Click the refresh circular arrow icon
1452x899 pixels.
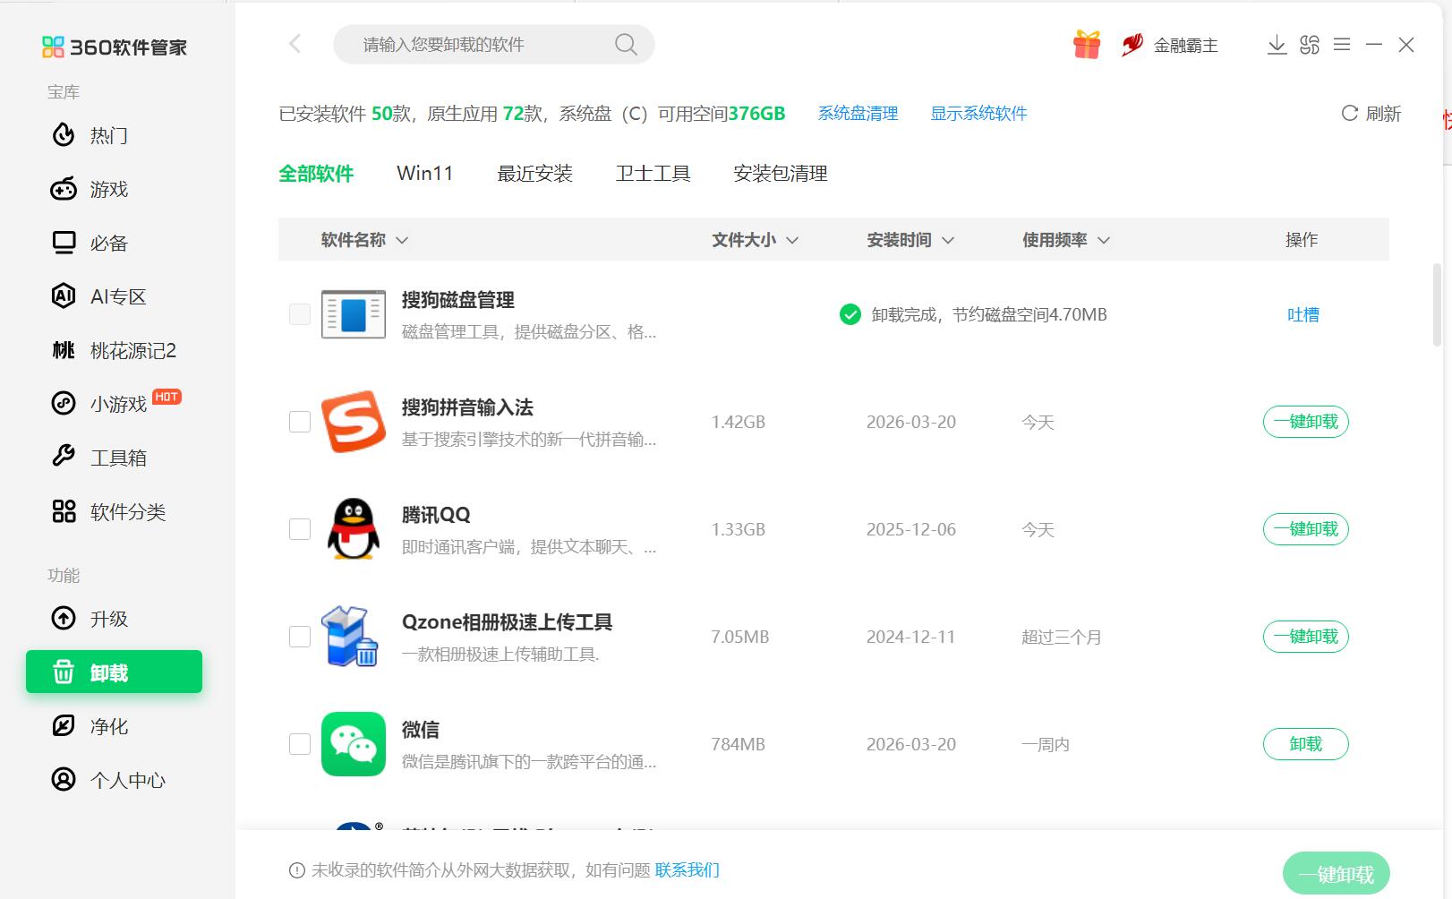(1350, 113)
